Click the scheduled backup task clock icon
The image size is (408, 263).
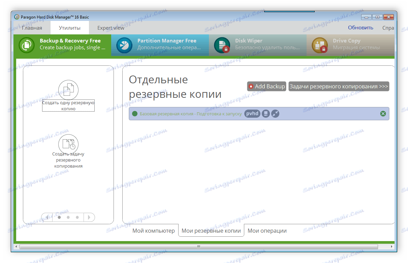pyautogui.click(x=68, y=144)
